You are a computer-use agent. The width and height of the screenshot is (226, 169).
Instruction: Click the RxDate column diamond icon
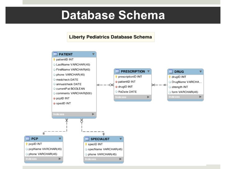click(116, 92)
